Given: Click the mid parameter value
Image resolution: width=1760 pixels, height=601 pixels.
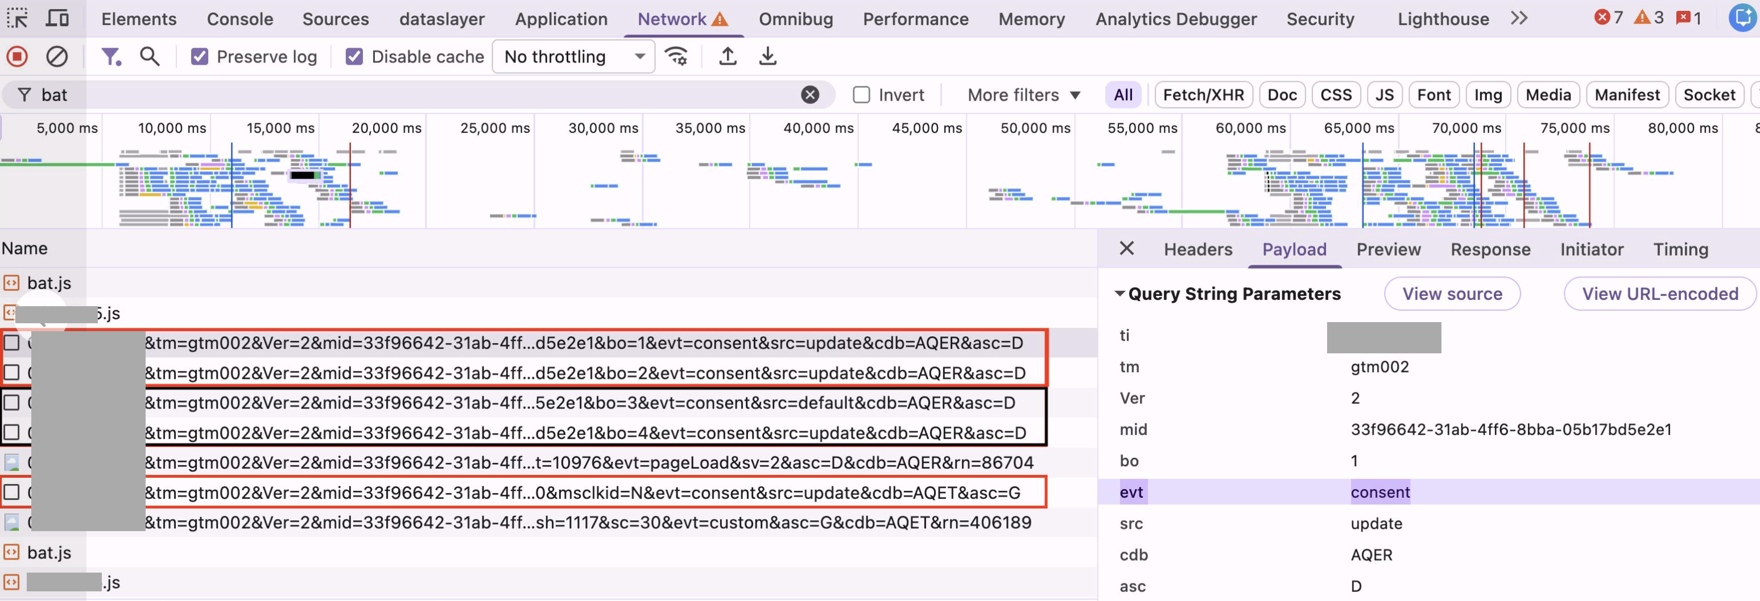Looking at the screenshot, I should point(1511,429).
